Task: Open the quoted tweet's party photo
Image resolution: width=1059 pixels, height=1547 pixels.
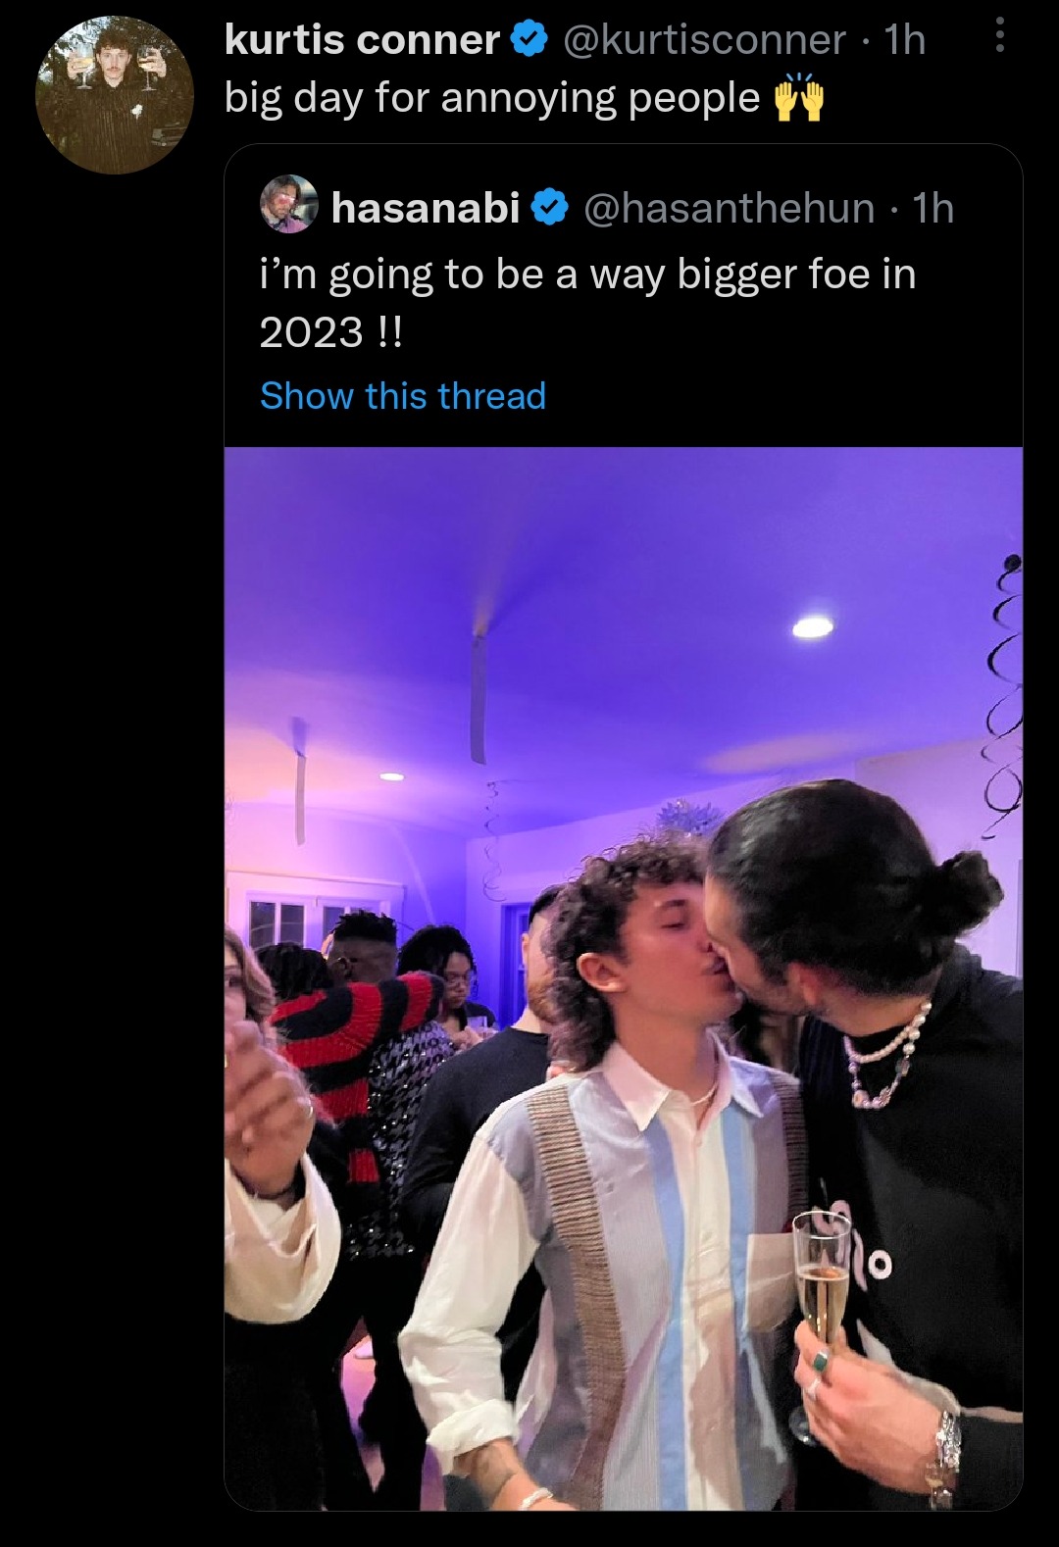Action: (x=624, y=978)
